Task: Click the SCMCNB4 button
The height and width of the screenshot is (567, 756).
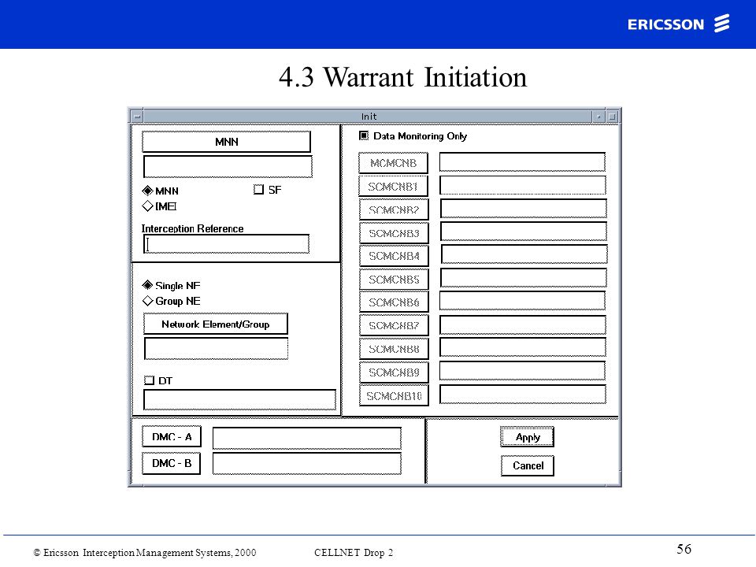Action: 394,256
